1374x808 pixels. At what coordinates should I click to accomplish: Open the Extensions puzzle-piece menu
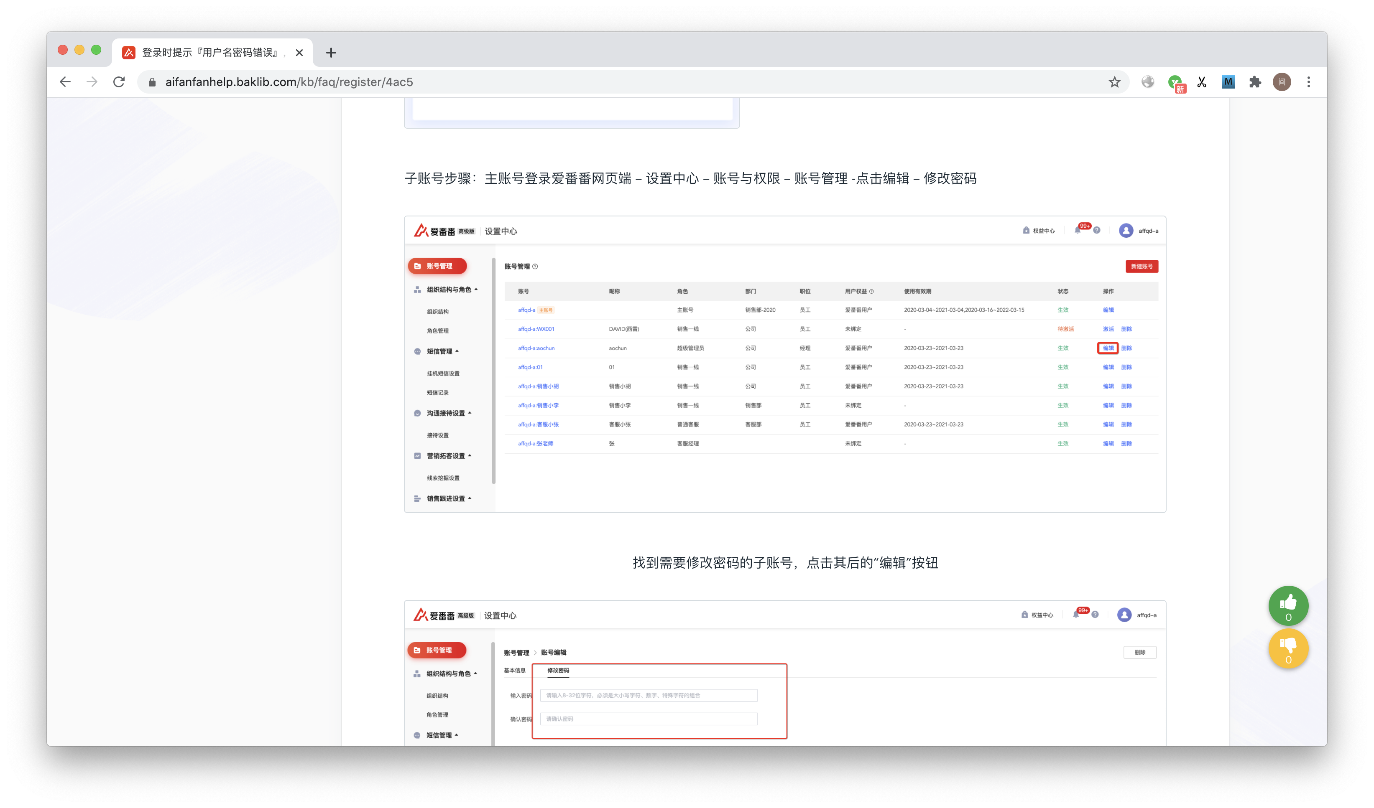1254,82
